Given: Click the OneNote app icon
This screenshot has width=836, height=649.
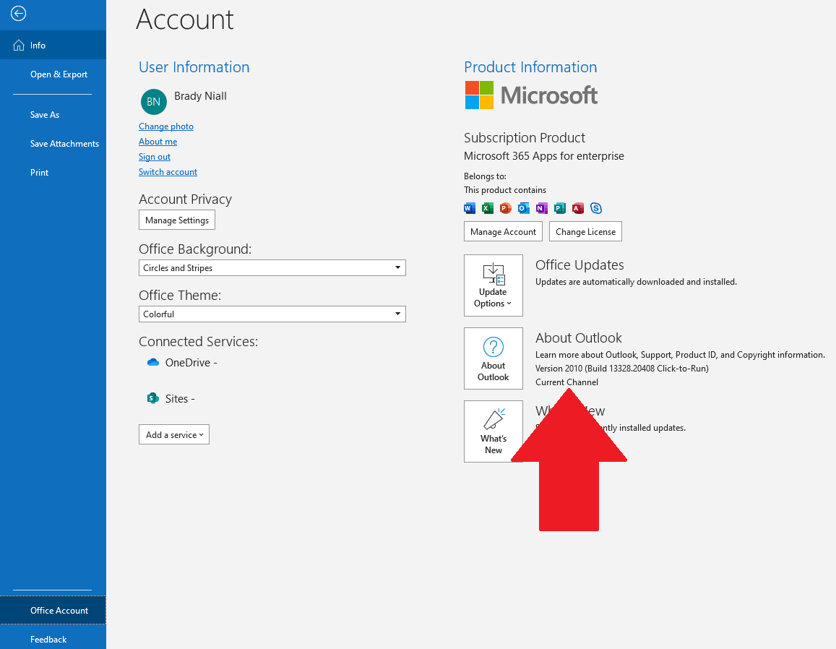Looking at the screenshot, I should 542,208.
